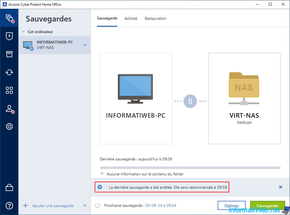Image resolution: width=290 pixels, height=215 pixels.
Task: Select the VIRT-NAS destination panel
Action: click(x=244, y=98)
